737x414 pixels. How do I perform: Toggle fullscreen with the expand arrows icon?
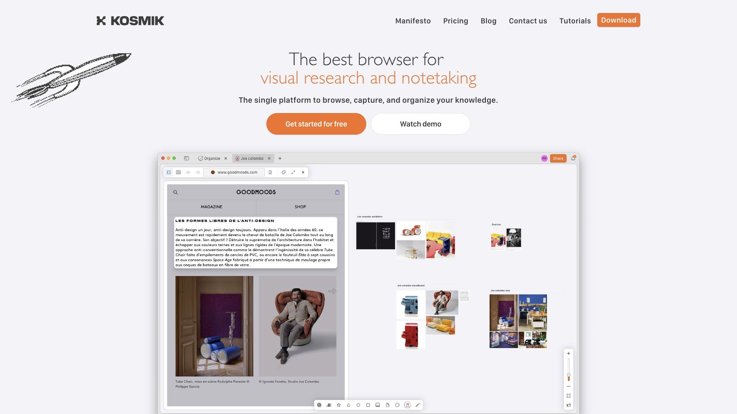293,172
